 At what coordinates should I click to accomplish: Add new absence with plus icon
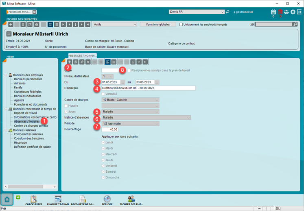[x=70, y=62]
